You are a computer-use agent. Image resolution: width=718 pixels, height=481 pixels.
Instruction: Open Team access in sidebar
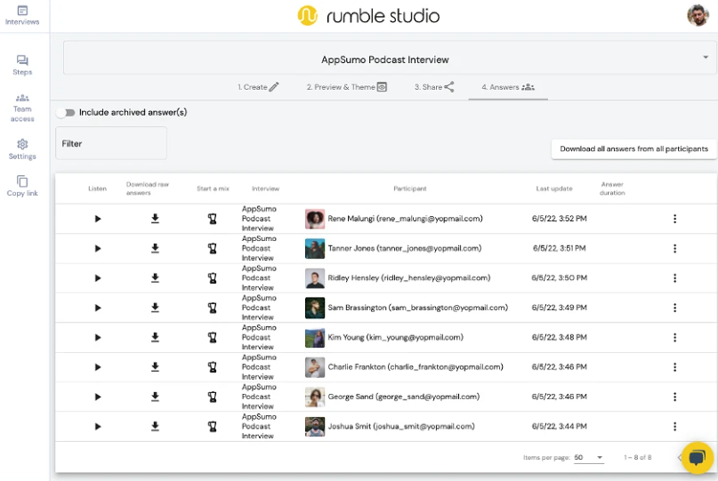[x=22, y=108]
